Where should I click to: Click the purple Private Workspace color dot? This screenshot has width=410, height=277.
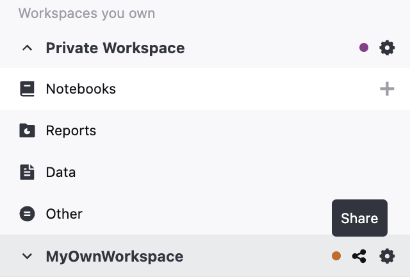pyautogui.click(x=364, y=47)
